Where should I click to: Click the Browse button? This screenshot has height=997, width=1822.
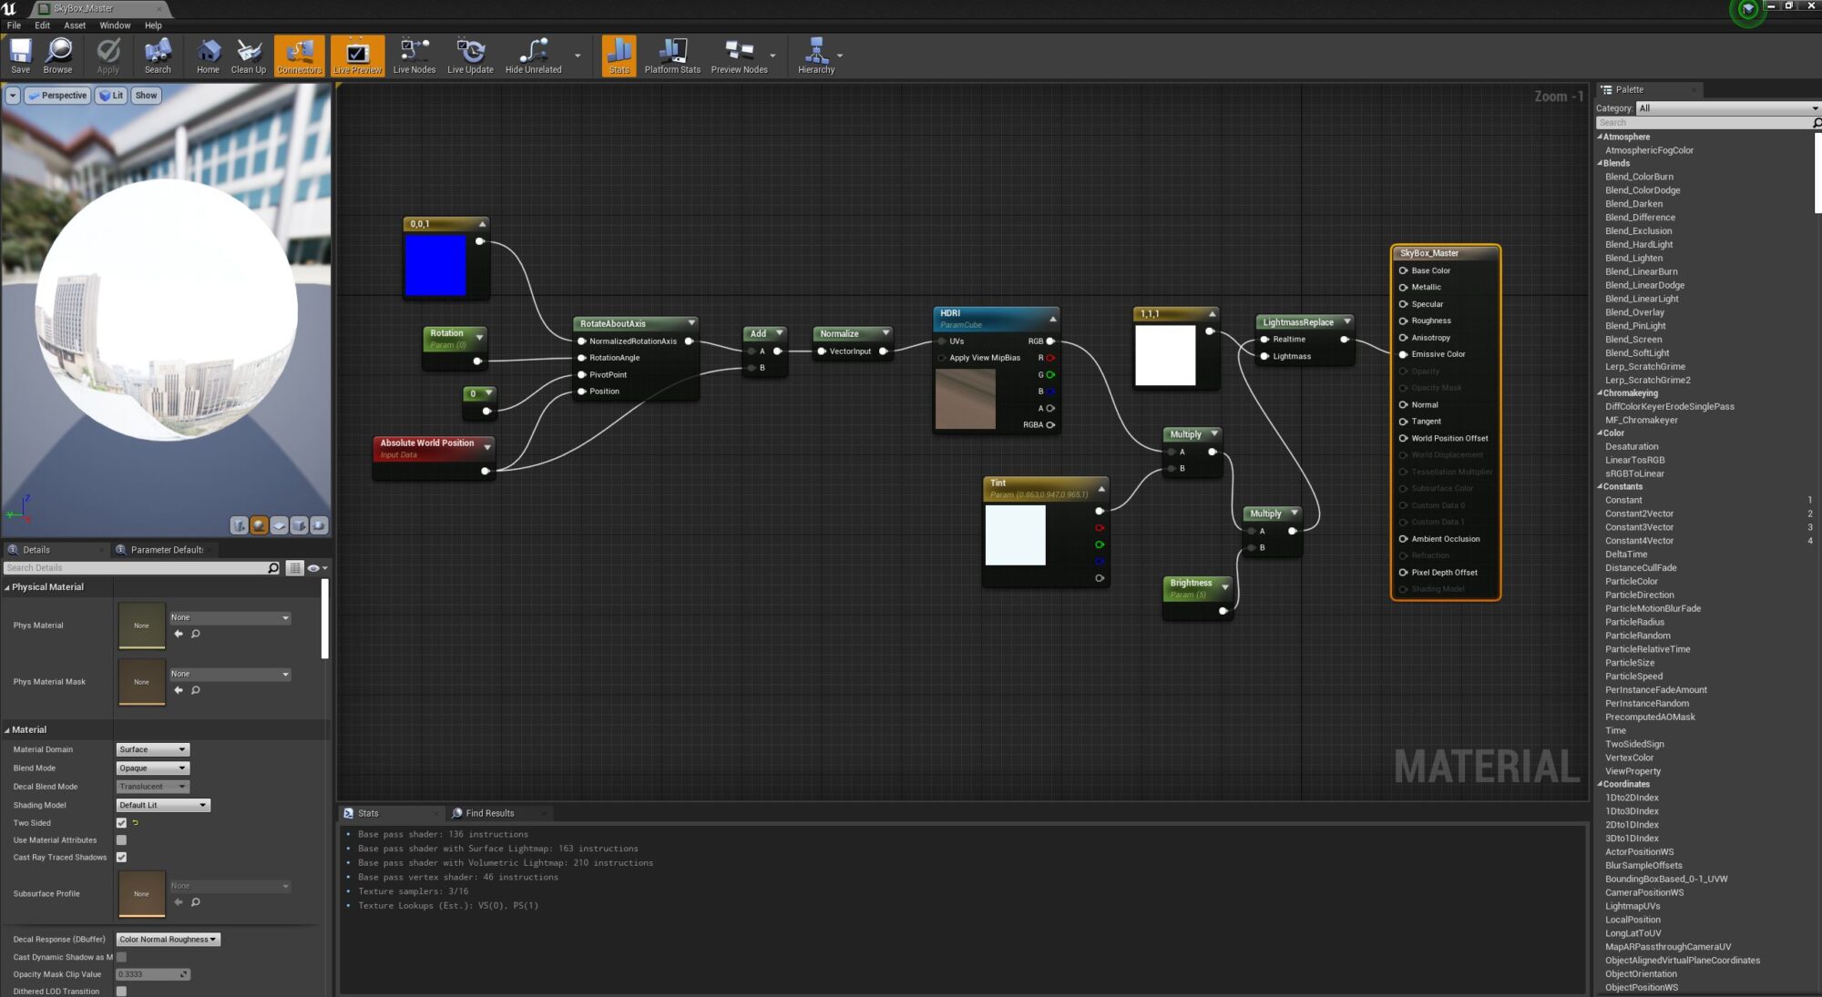[57, 56]
